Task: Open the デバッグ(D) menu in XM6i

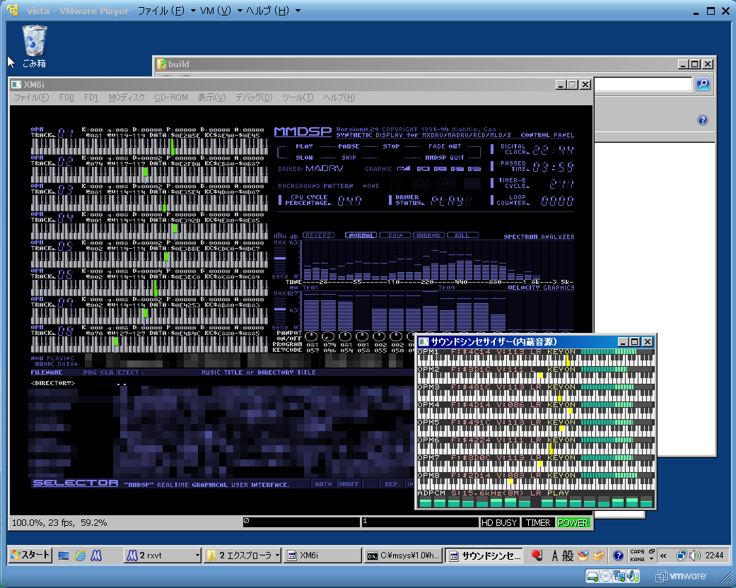Action: 254,98
